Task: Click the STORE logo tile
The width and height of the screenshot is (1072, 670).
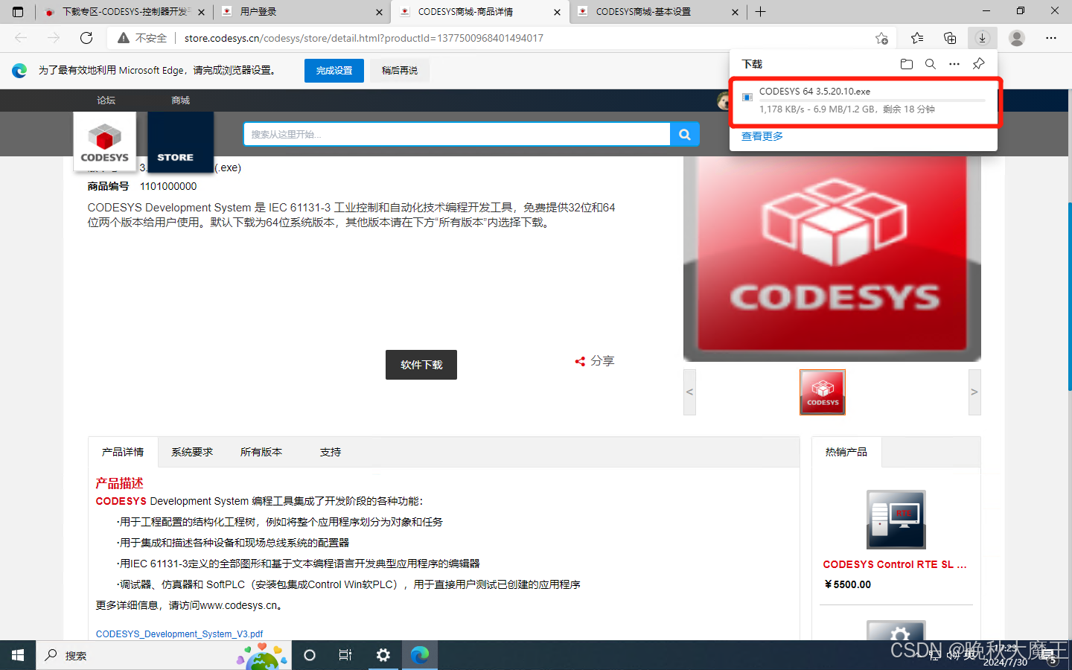Action: pos(181,141)
